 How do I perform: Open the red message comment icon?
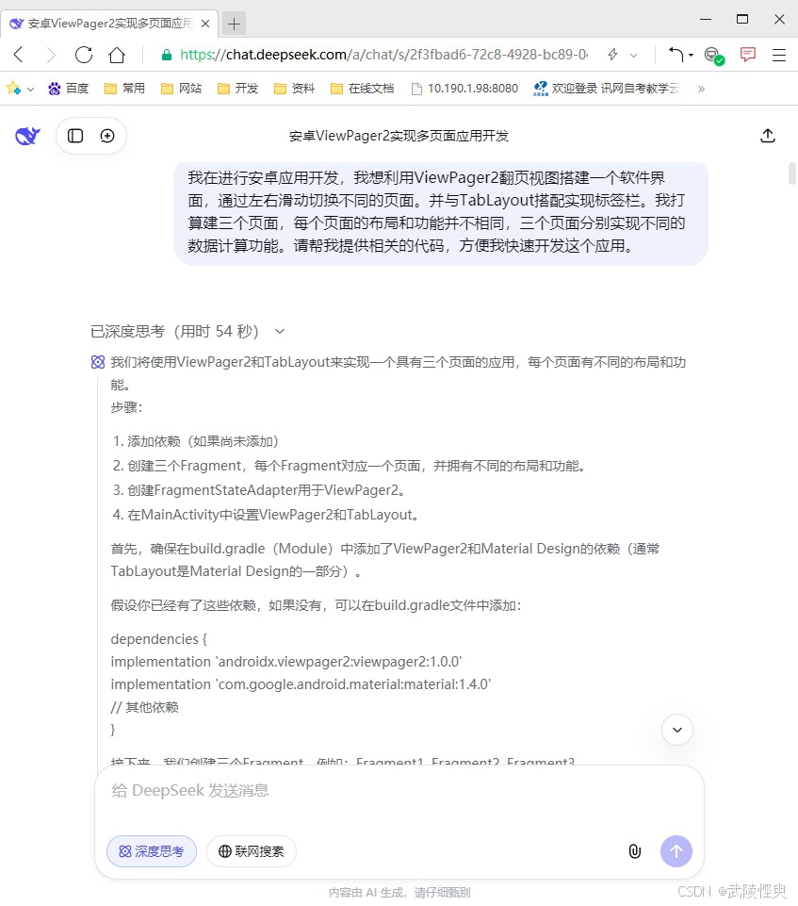[x=748, y=55]
